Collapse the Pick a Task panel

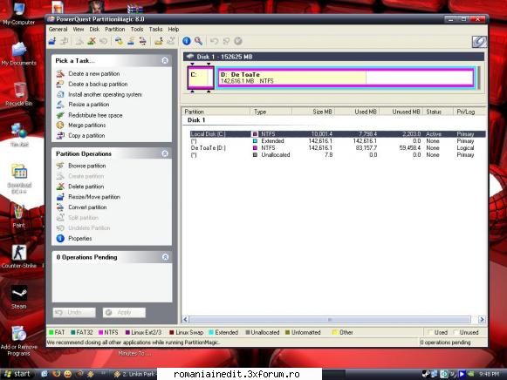tap(165, 61)
